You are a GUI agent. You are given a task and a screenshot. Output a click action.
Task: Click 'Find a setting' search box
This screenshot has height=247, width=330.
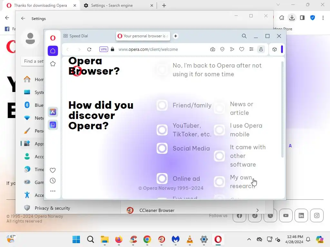(33, 61)
